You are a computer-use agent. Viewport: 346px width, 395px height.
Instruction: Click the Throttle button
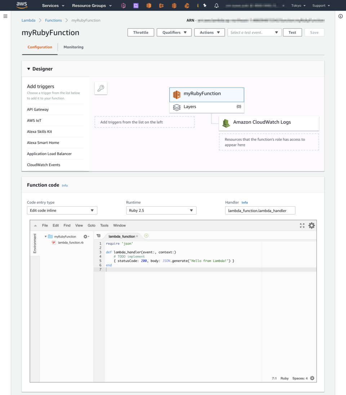141,32
